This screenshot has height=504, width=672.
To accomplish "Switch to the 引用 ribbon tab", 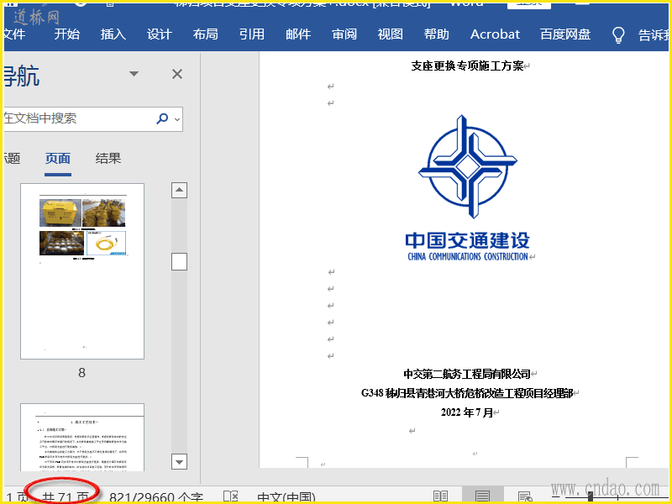I will [x=251, y=34].
